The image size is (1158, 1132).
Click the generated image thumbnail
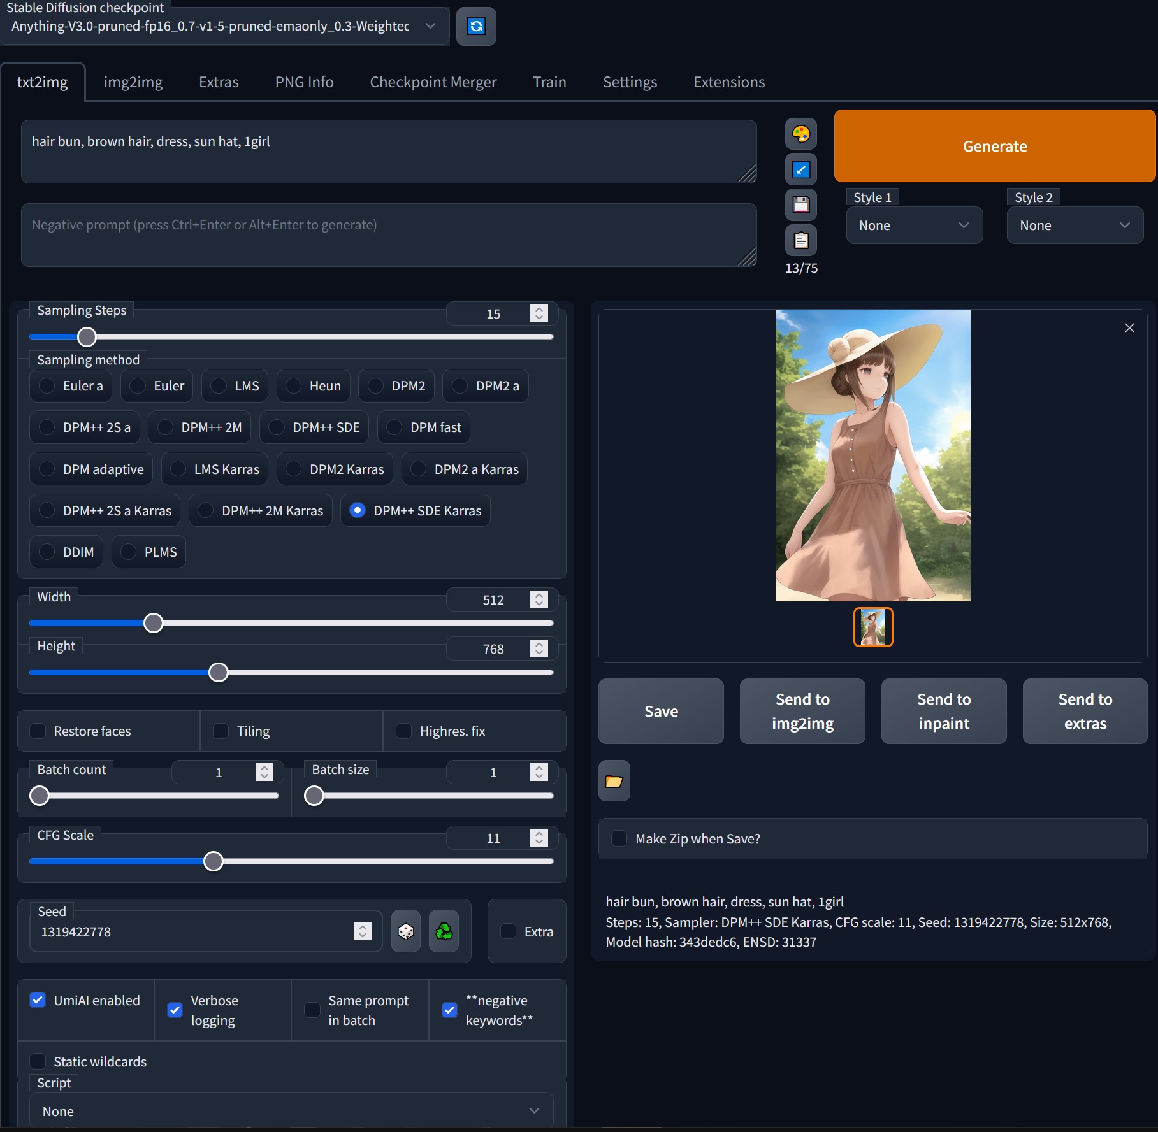click(873, 627)
